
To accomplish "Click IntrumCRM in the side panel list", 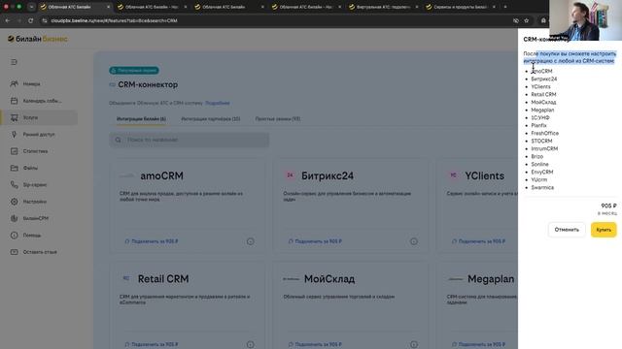I will (x=544, y=148).
